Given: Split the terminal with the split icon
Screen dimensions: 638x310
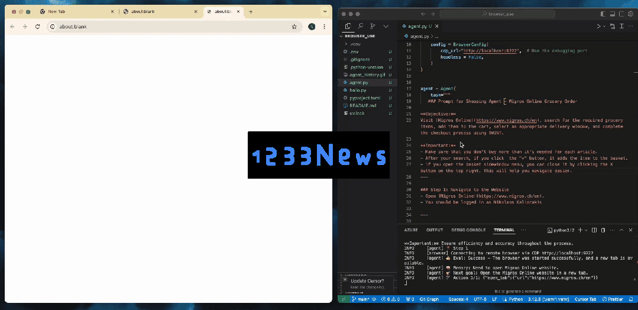Looking at the screenshot, I should [594, 230].
